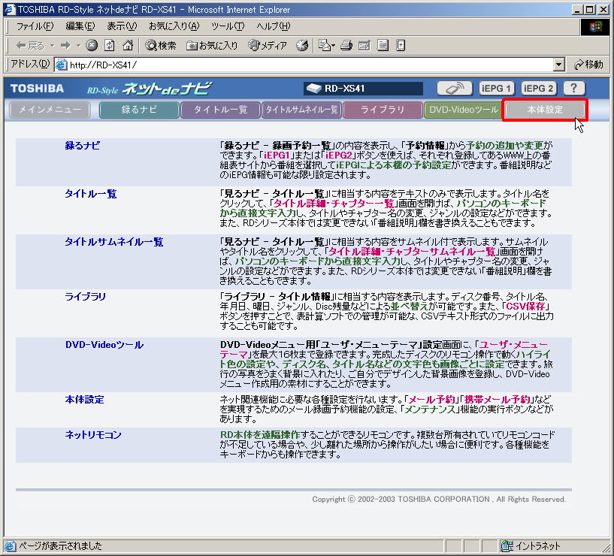The height and width of the screenshot is (556, 614).
Task: Open the ライブラリ tab
Action: point(383,110)
